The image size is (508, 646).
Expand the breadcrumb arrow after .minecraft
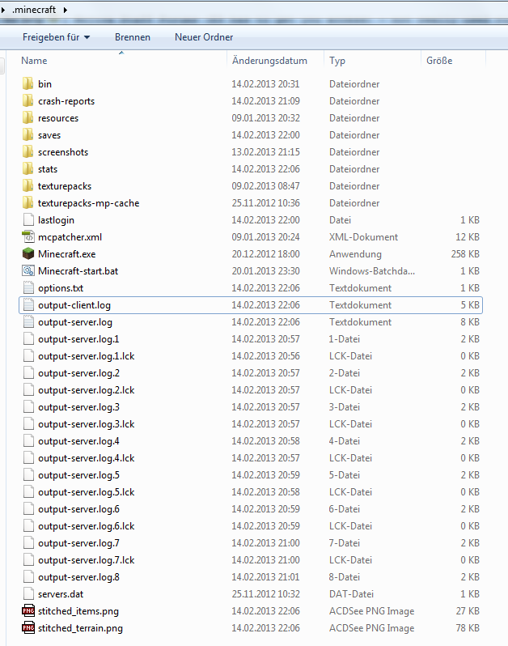(65, 10)
